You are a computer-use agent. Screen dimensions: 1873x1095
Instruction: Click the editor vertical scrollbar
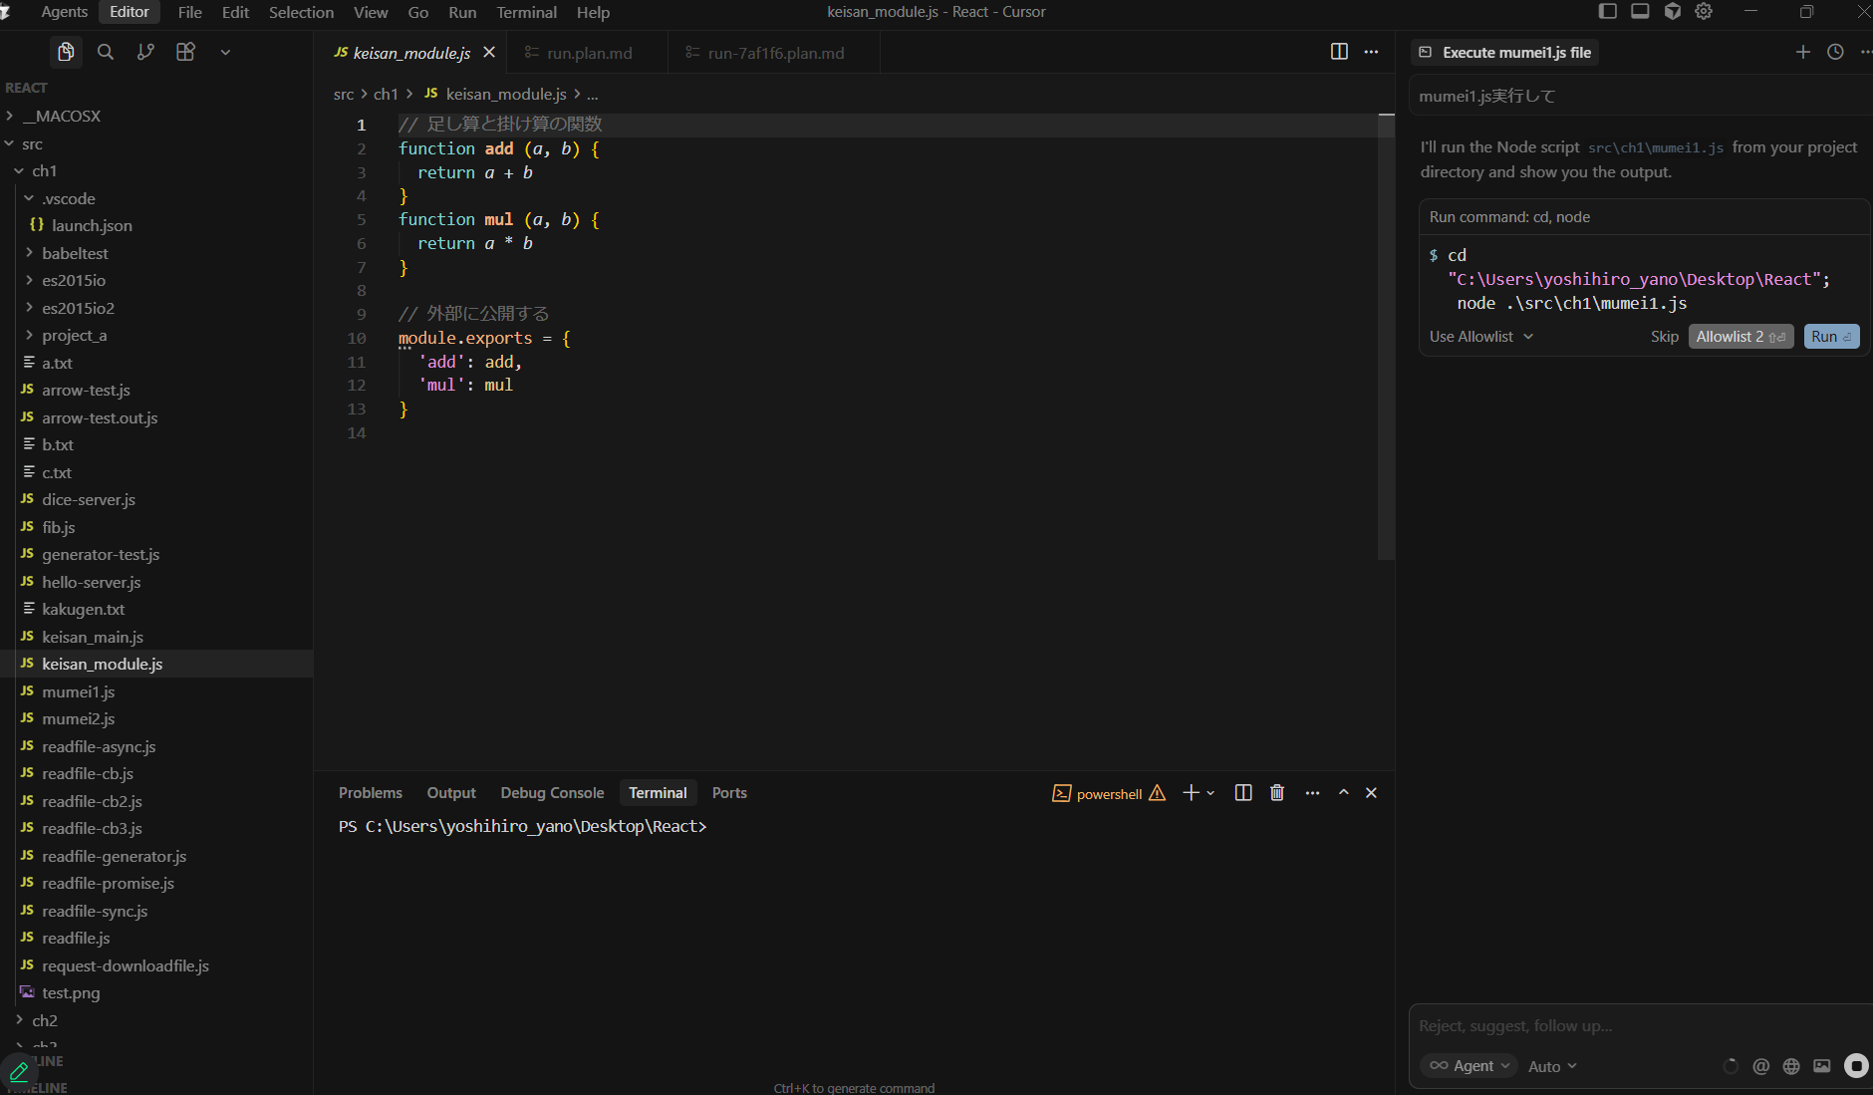[1386, 336]
